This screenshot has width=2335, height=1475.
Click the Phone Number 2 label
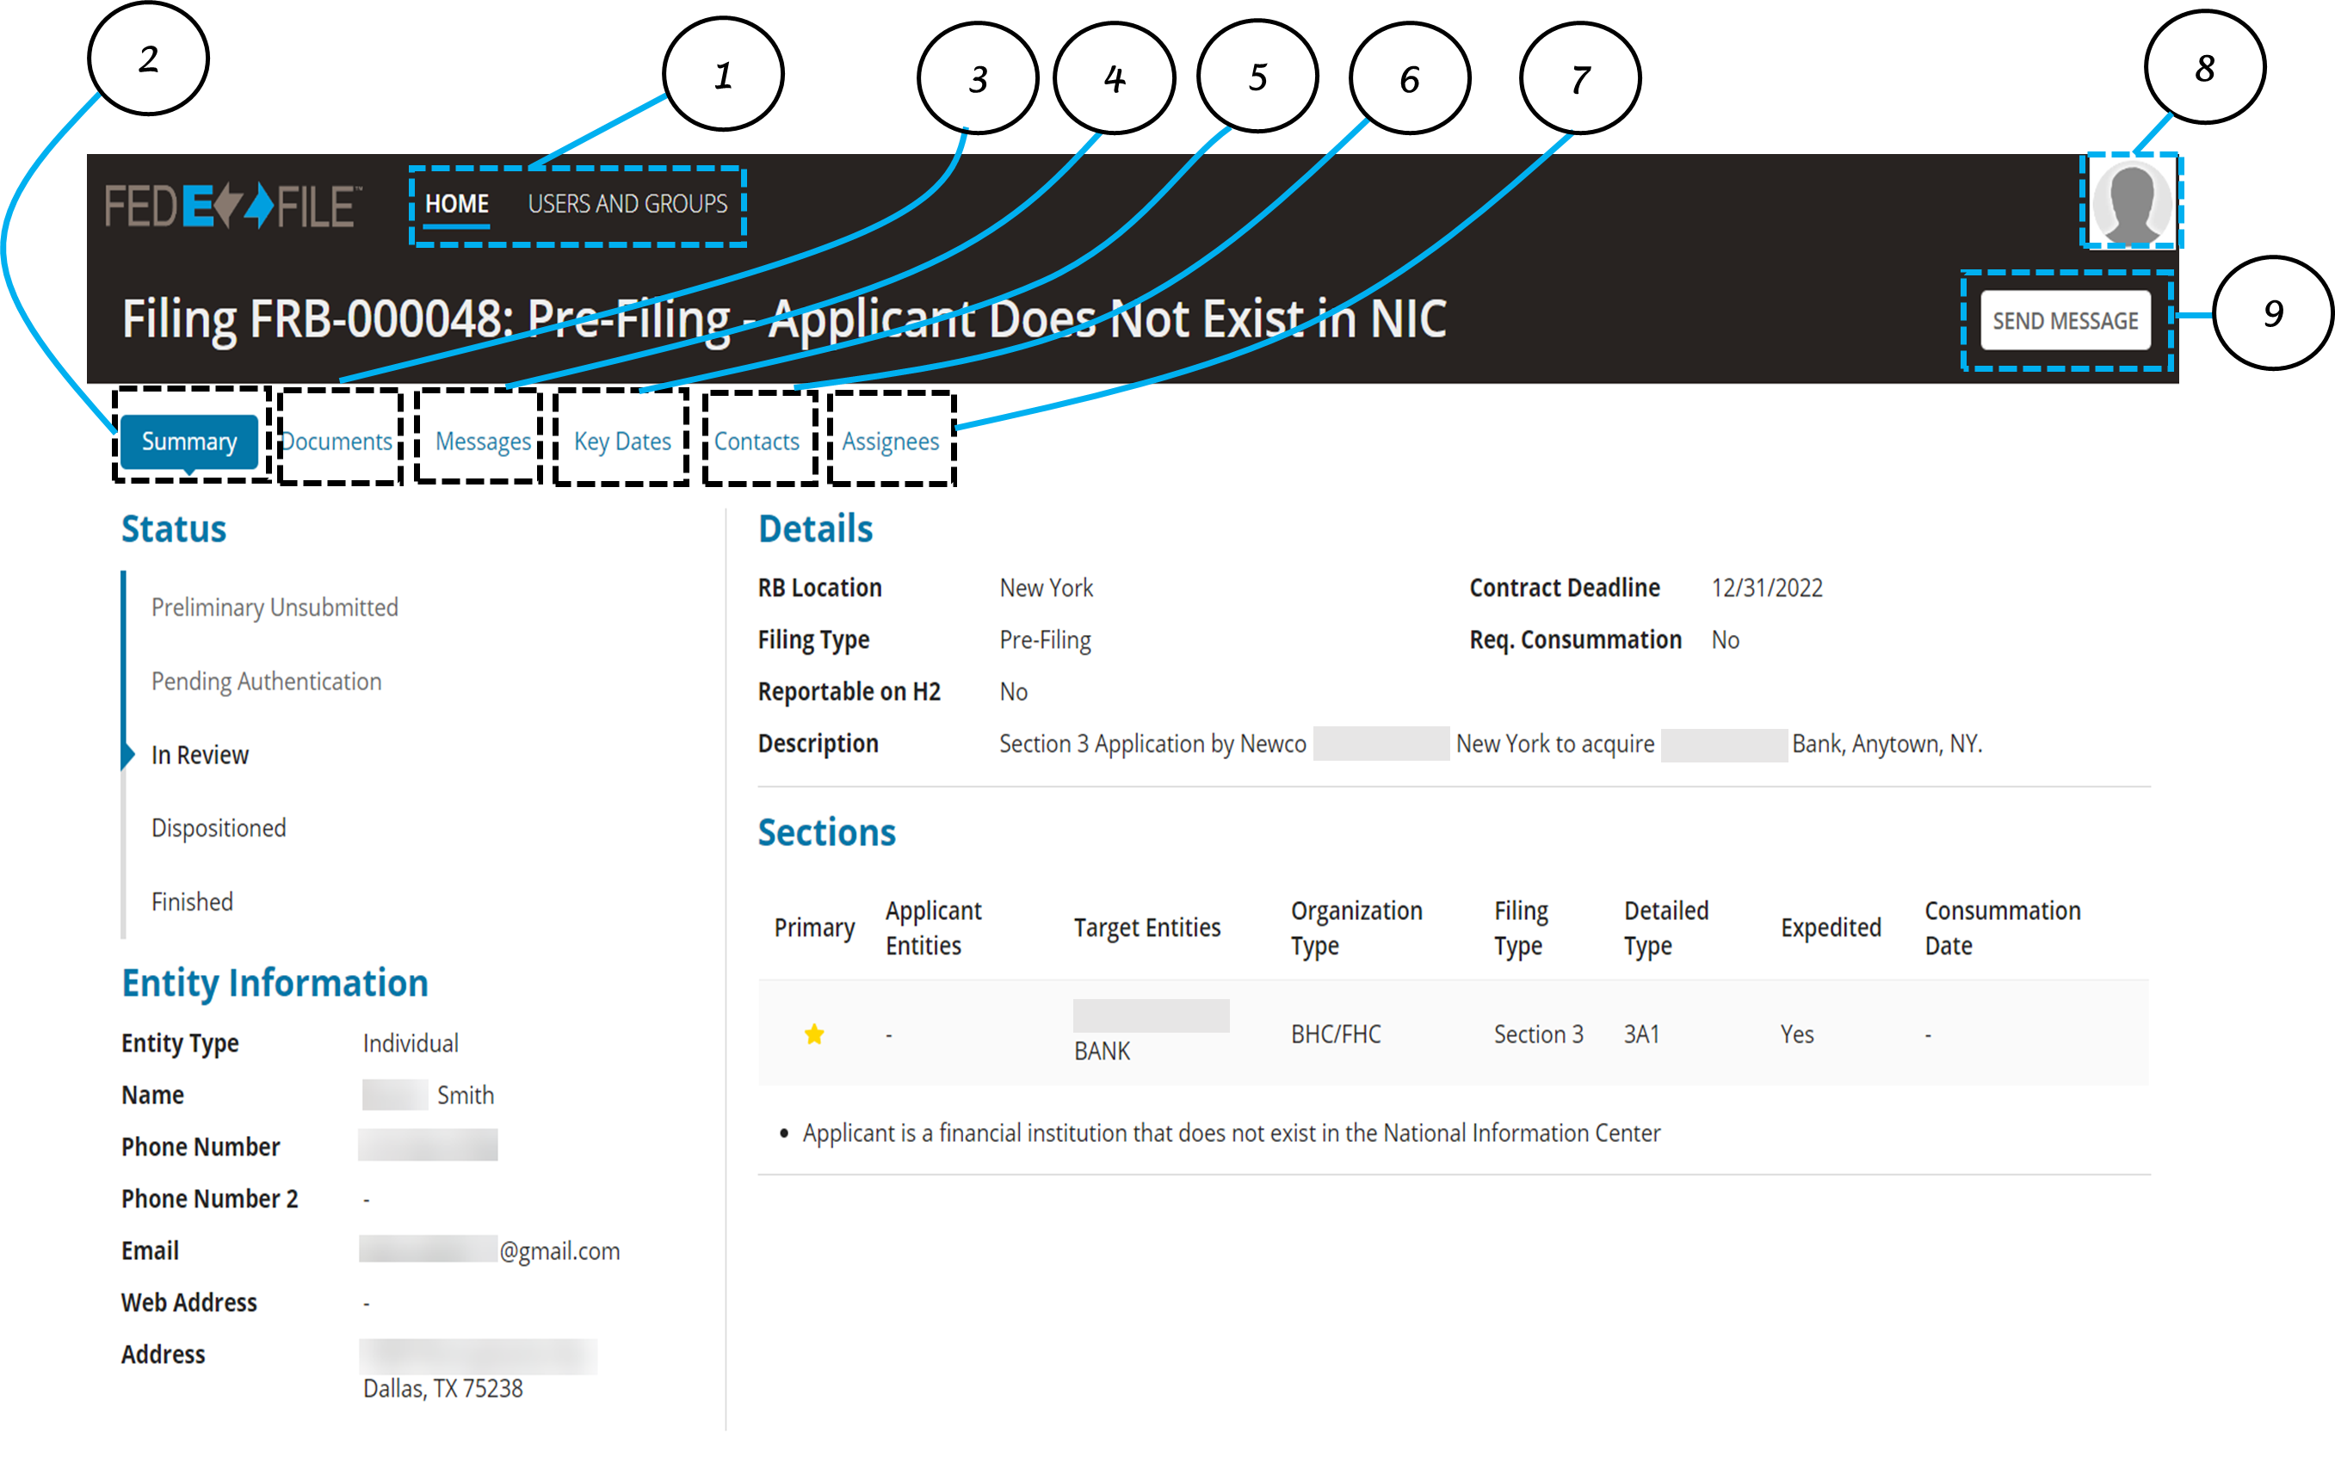pos(209,1199)
